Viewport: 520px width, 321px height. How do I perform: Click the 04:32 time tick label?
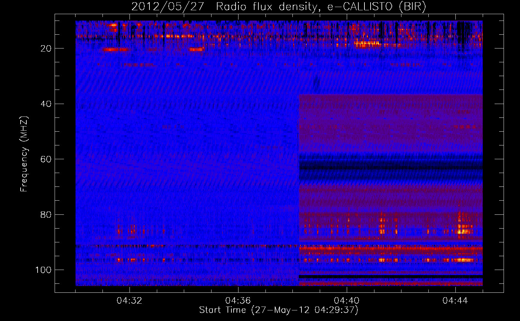[130, 301]
